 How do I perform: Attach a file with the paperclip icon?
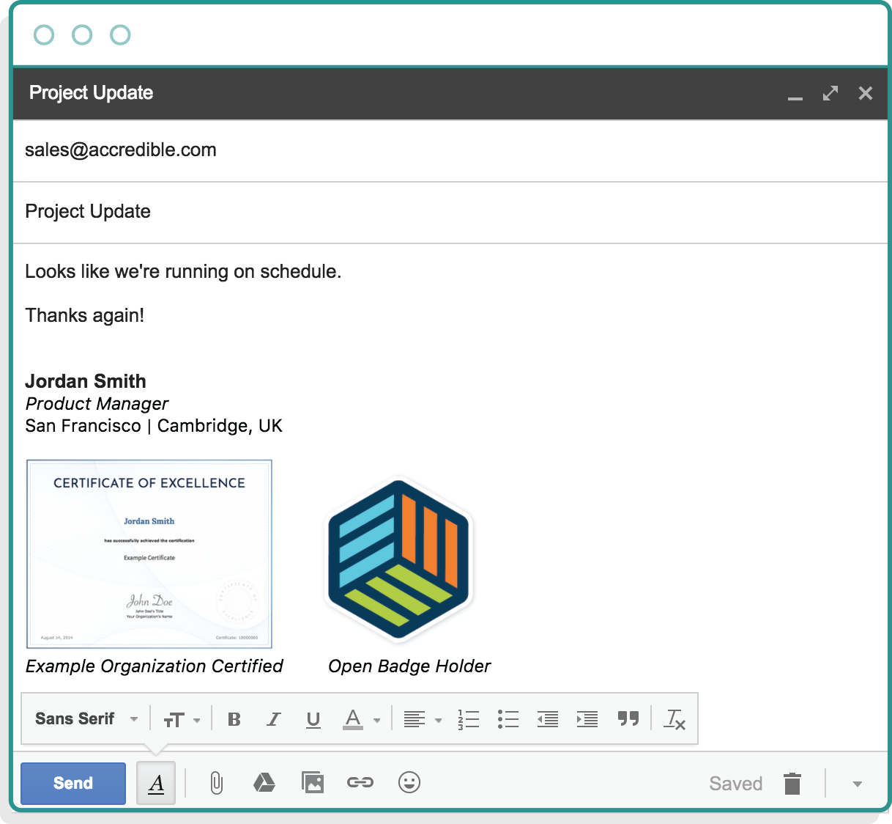[x=216, y=783]
